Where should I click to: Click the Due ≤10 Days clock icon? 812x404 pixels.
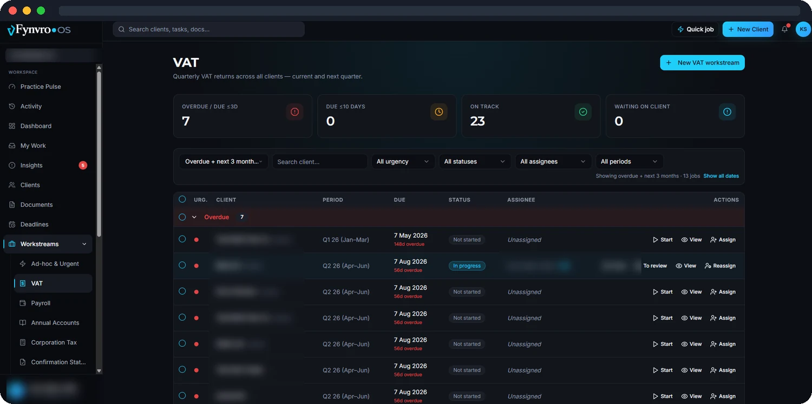[438, 112]
